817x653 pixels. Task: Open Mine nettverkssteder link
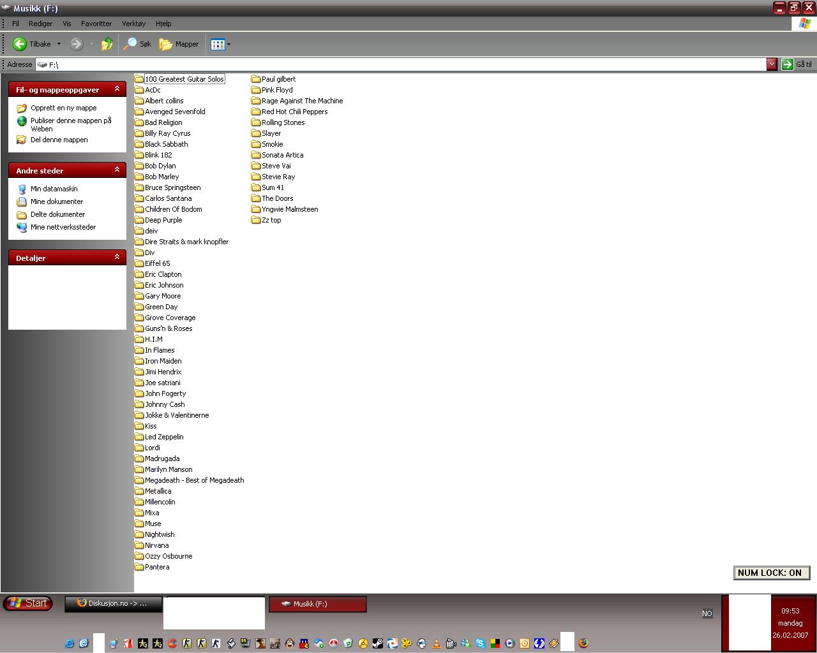pyautogui.click(x=63, y=227)
